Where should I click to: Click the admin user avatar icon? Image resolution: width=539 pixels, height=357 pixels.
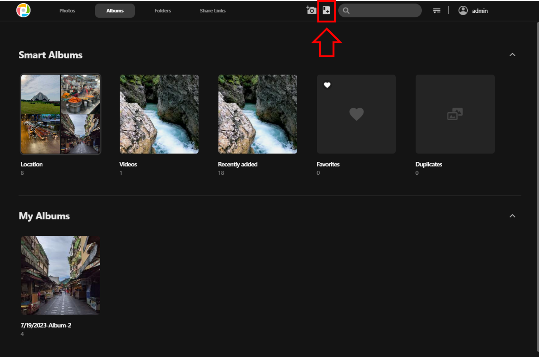coord(463,10)
